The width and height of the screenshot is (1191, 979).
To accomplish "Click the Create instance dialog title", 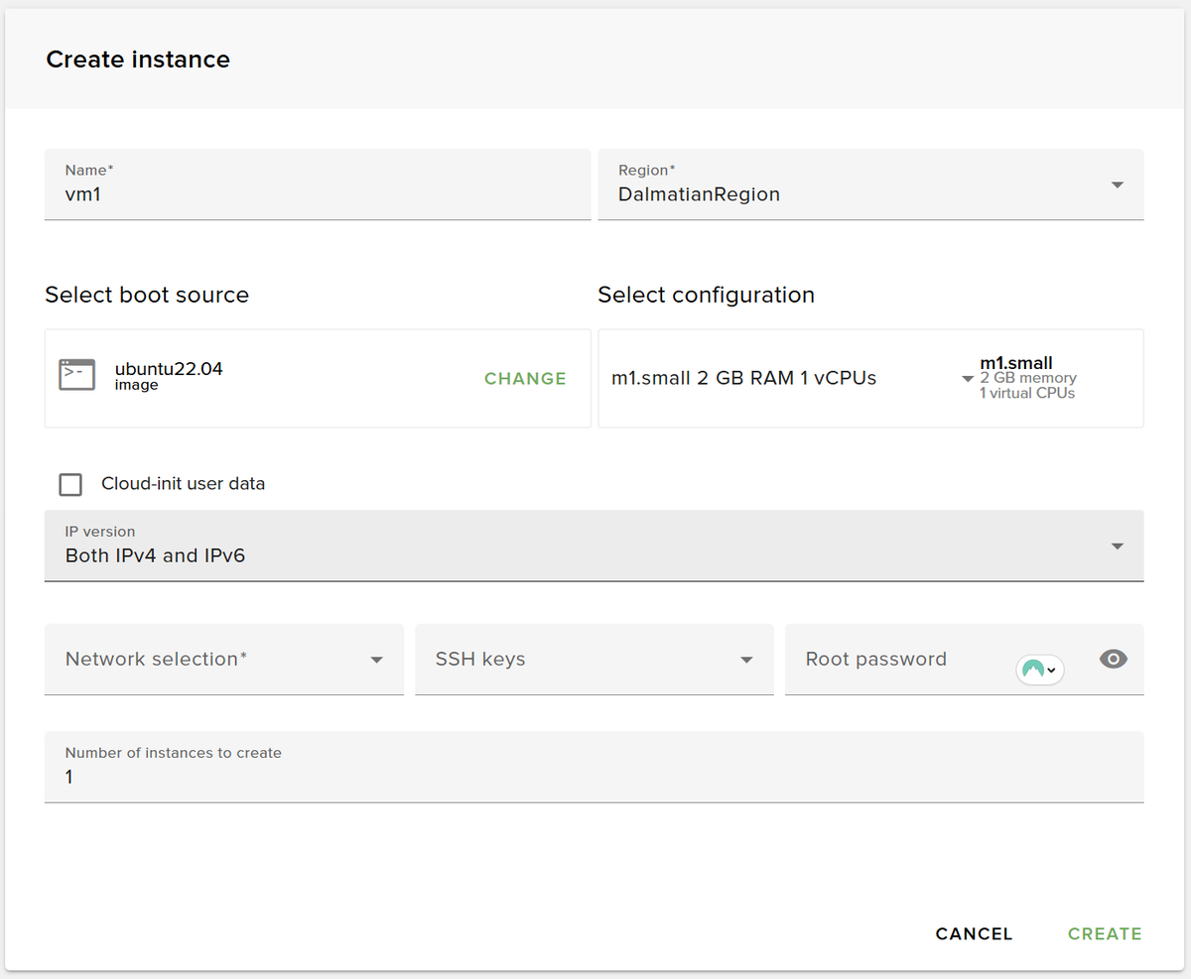I will click(138, 60).
